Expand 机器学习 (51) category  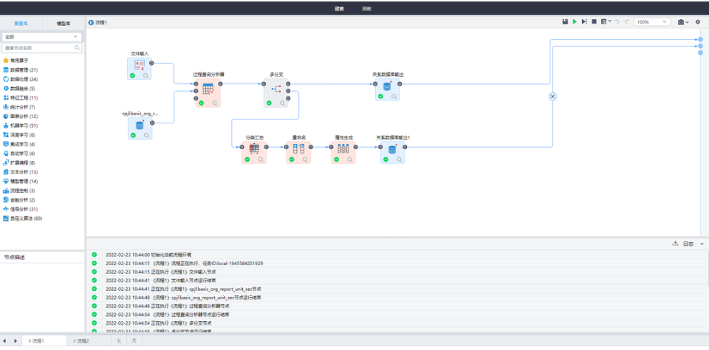(x=24, y=126)
